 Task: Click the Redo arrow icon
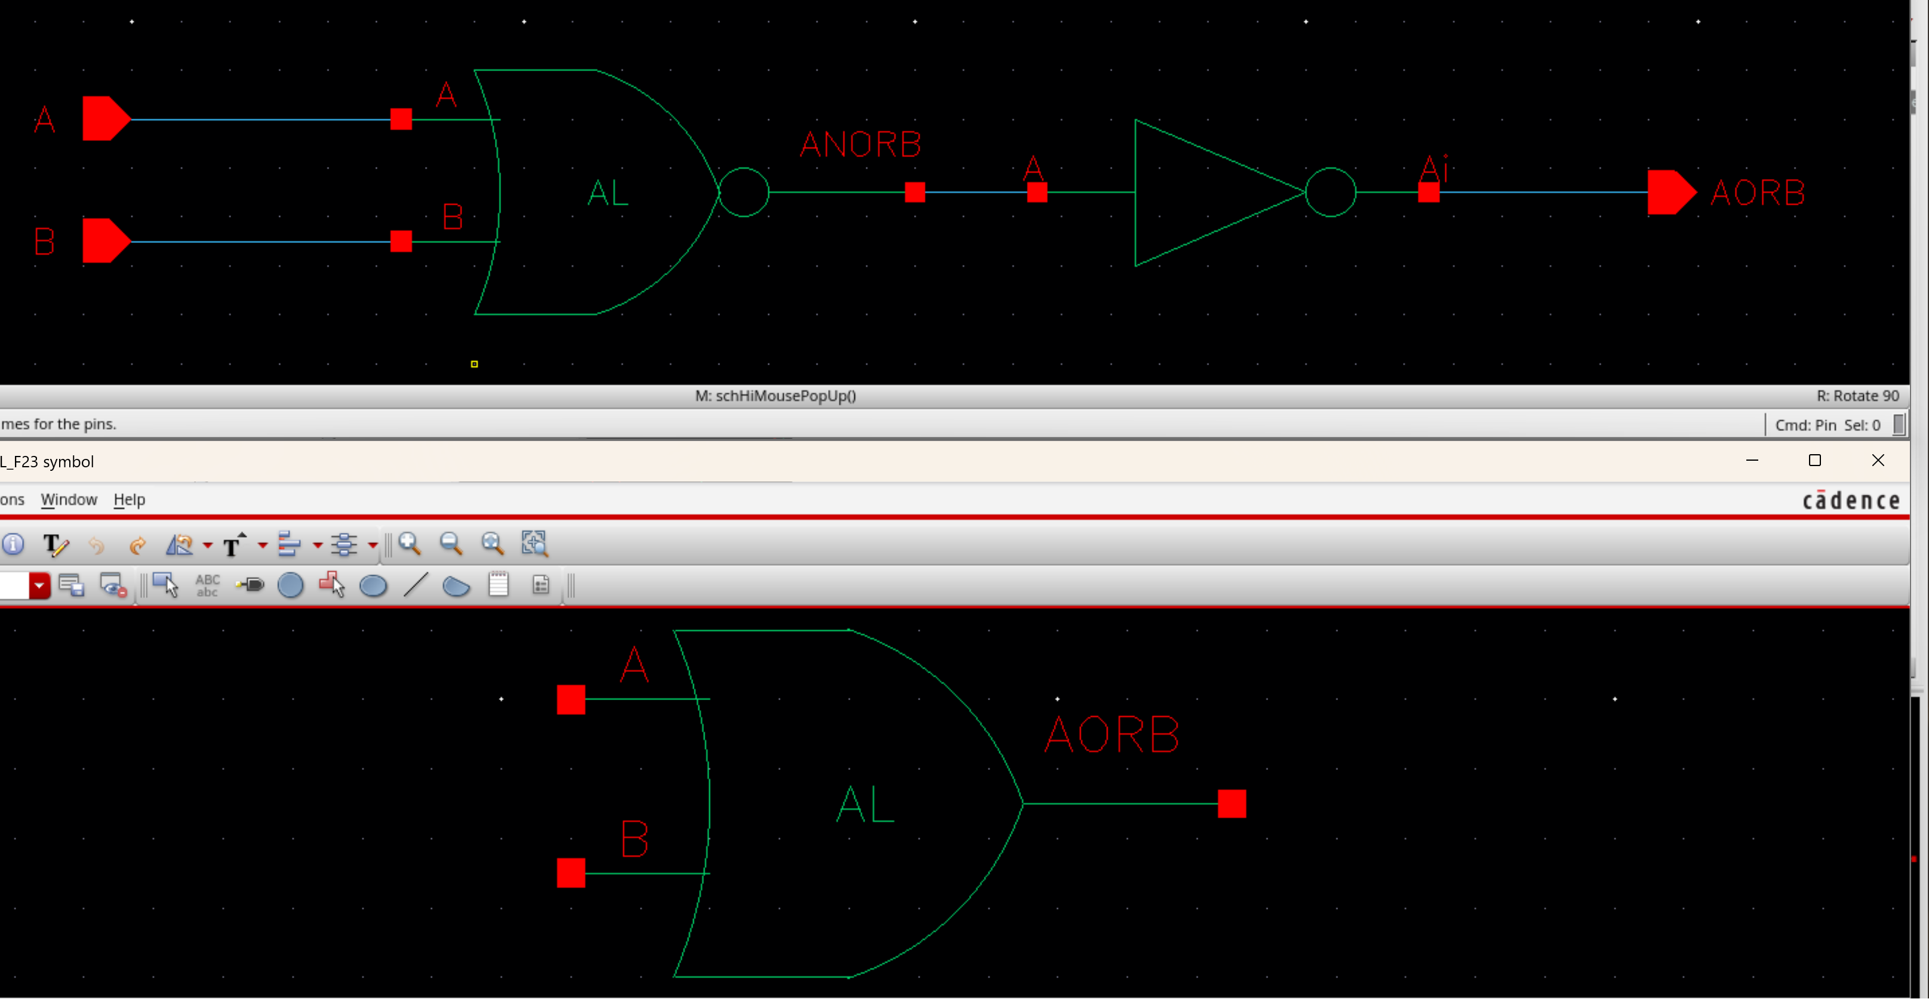pos(138,545)
